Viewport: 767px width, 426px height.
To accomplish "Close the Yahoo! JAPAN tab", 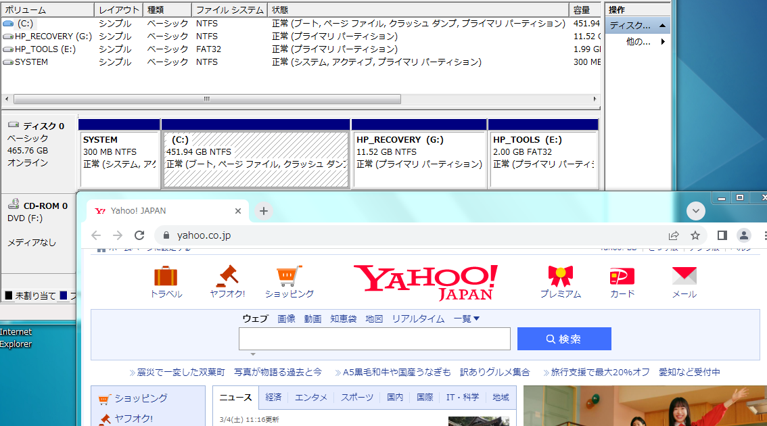I will point(237,211).
